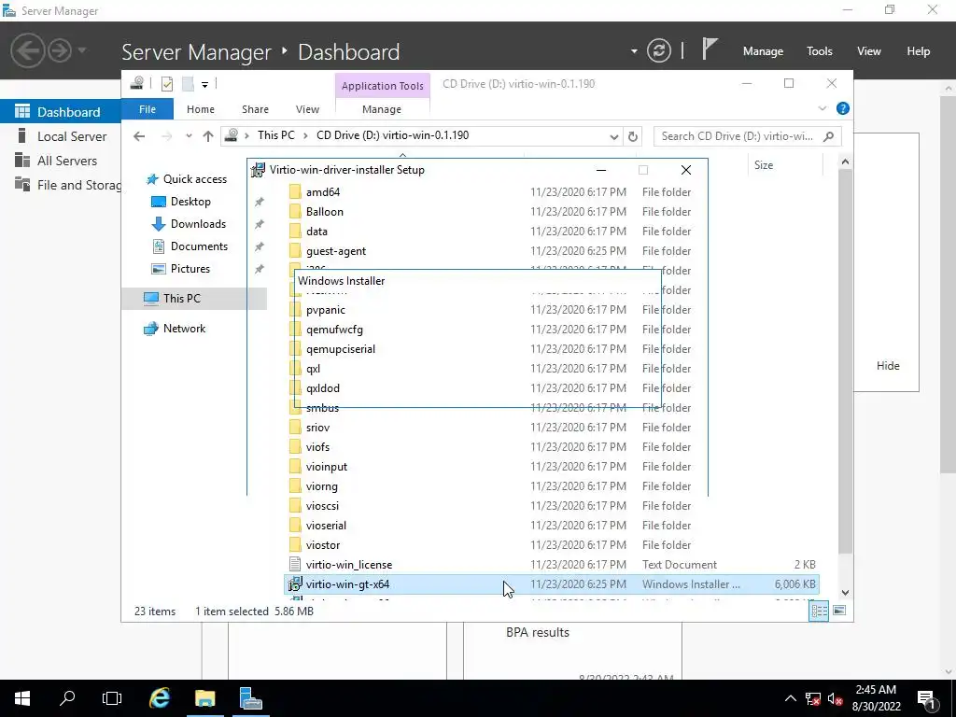Select Dashboard in Server Manager sidebar

61,112
